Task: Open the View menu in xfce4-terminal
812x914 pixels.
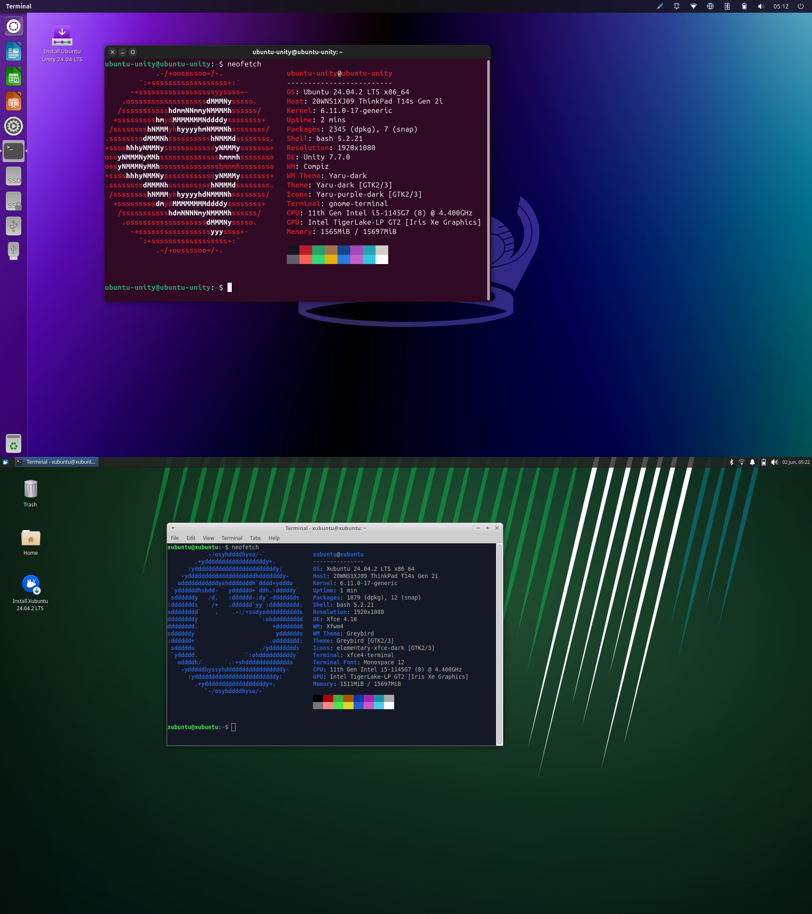Action: [208, 538]
